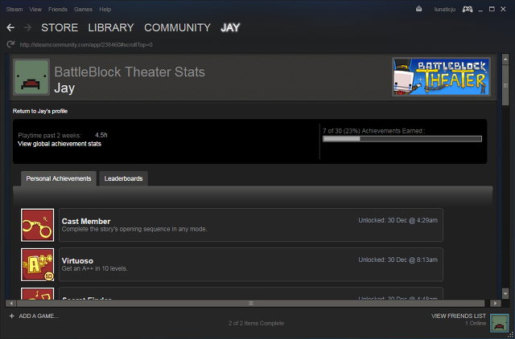Click the horizontal scrollbar right arrow
The image size is (515, 339).
click(496, 304)
